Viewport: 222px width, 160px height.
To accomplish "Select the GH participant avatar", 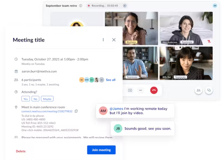I will 92,80.
